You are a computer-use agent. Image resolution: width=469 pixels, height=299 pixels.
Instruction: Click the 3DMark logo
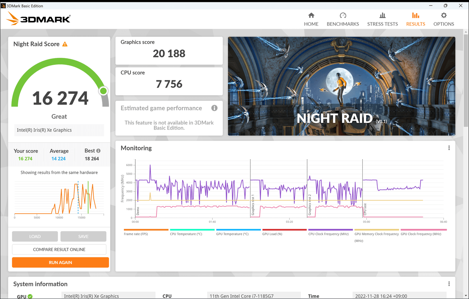click(x=38, y=19)
